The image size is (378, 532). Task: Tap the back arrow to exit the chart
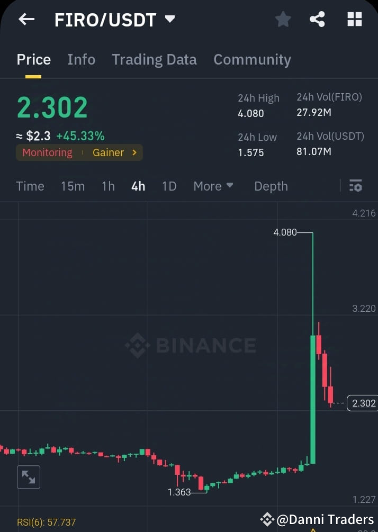tap(26, 19)
